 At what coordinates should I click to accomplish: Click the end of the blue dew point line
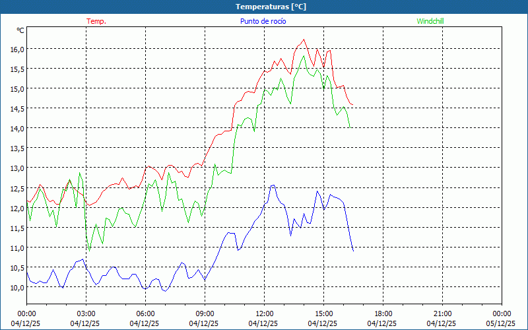click(353, 251)
